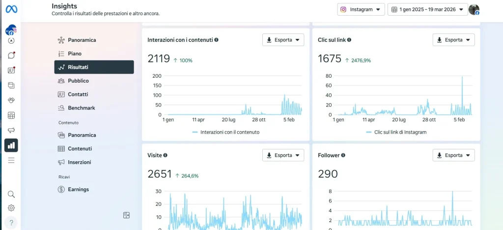This screenshot has height=230, width=503.
Task: Click the 290 followers total
Action: pos(328,174)
